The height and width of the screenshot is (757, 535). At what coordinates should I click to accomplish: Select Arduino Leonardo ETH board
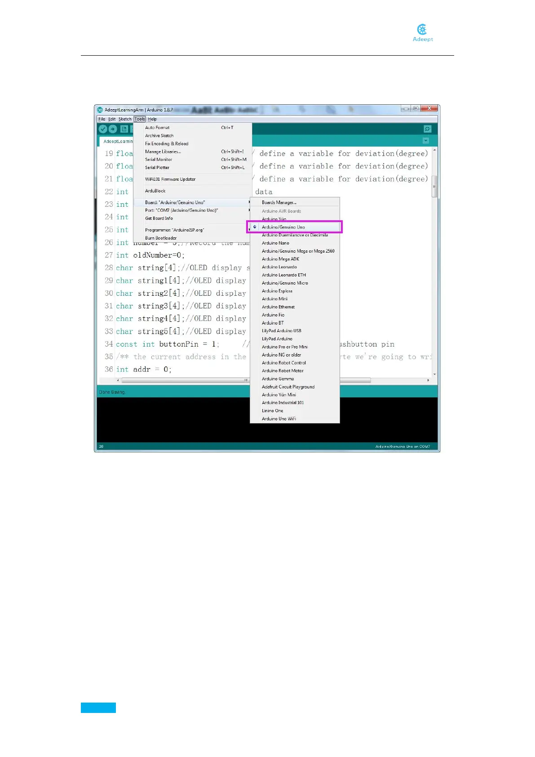(x=295, y=275)
